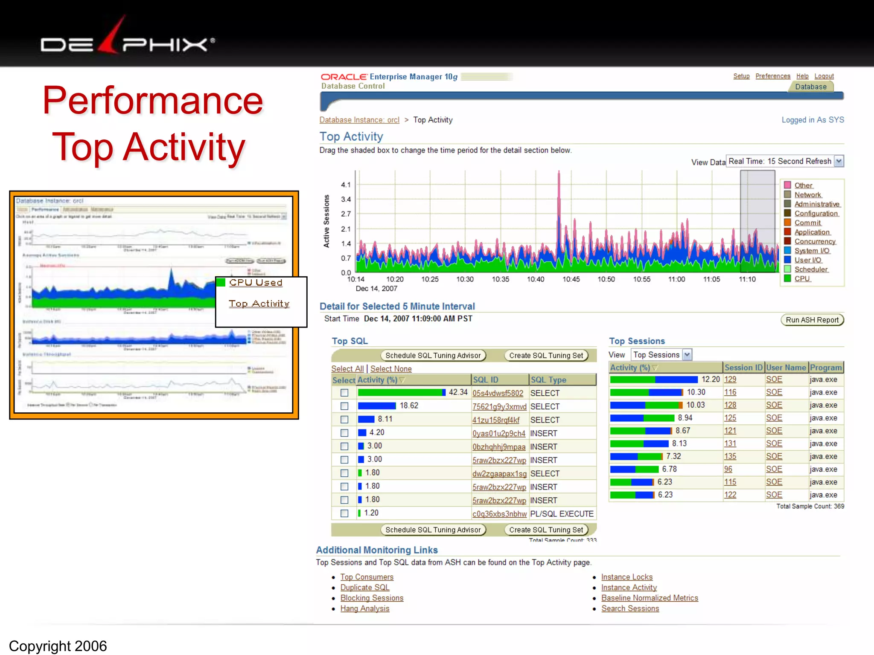Click the Network legend swatch
Screen dimensions: 874x655
(787, 194)
